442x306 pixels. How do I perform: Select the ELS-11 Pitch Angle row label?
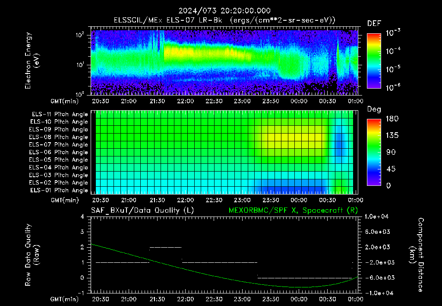tap(60, 115)
